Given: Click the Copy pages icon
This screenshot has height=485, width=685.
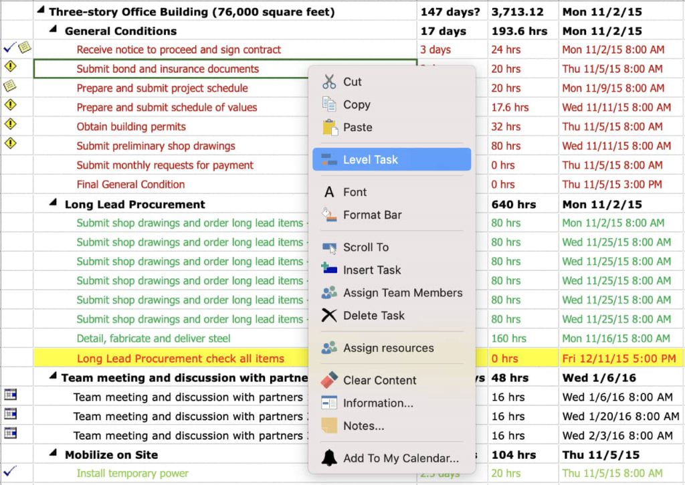Looking at the screenshot, I should [x=330, y=104].
